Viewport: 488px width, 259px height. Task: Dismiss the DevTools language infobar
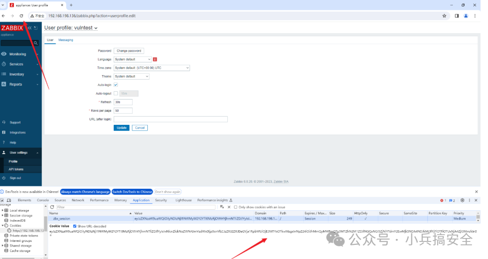click(476, 192)
